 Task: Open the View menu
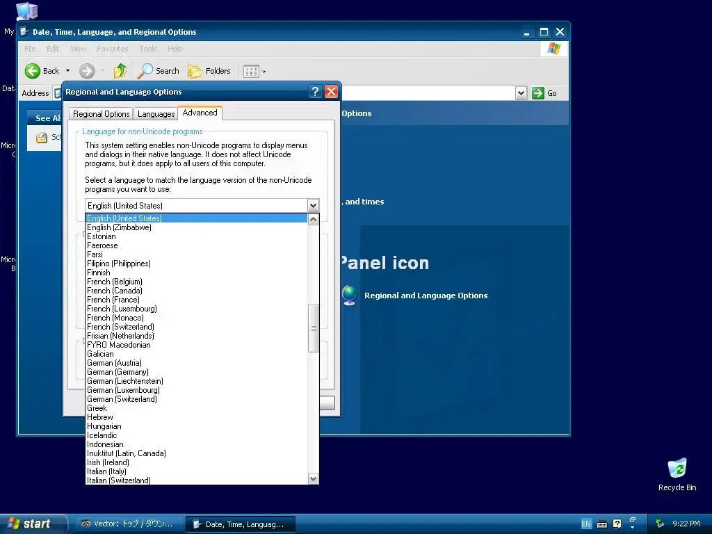[x=78, y=49]
